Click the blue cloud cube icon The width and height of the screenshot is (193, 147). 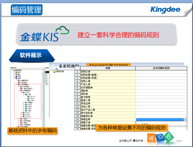pos(160,137)
